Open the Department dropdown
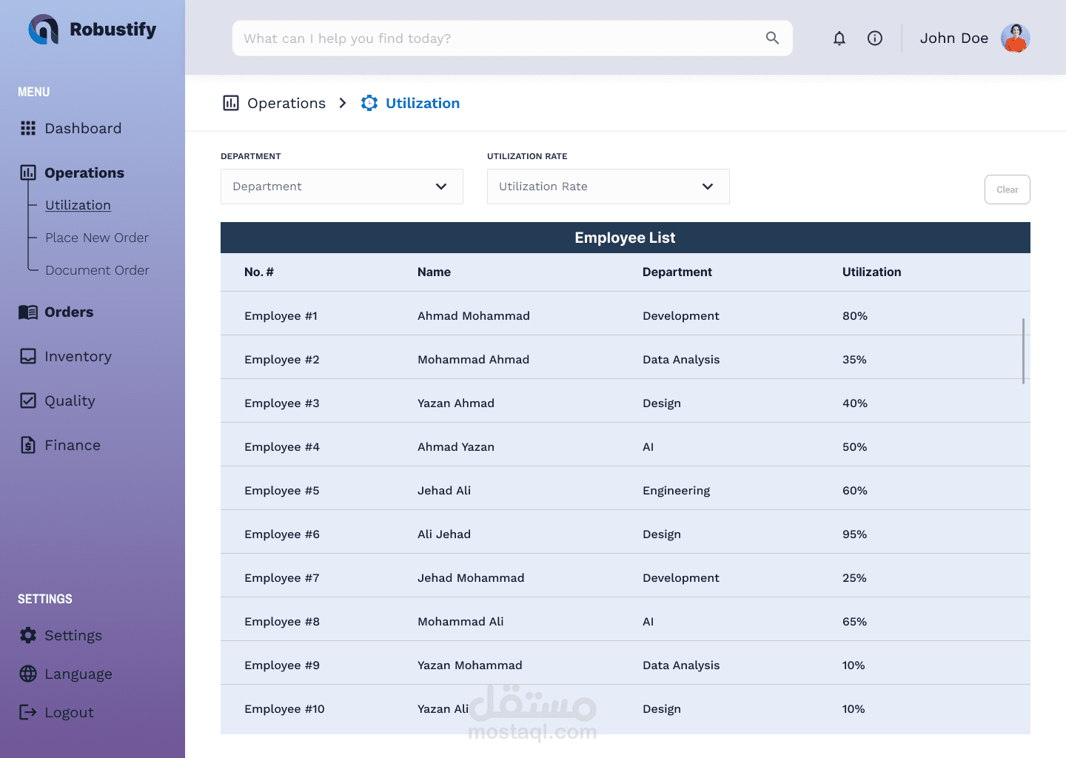The image size is (1066, 758). [x=342, y=187]
